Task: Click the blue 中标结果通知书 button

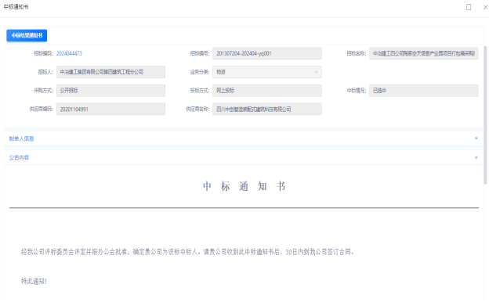Action: click(27, 35)
